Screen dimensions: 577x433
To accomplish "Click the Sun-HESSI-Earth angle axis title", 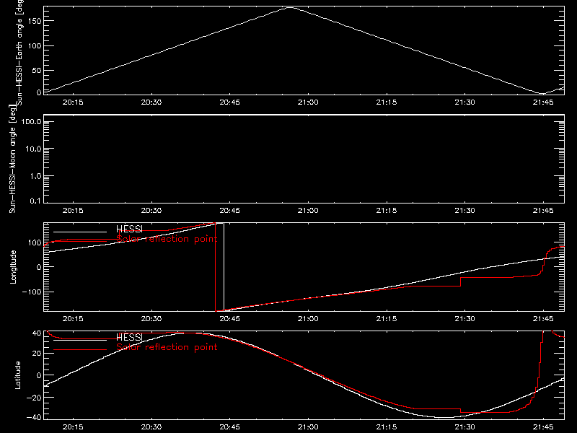I will [19, 52].
